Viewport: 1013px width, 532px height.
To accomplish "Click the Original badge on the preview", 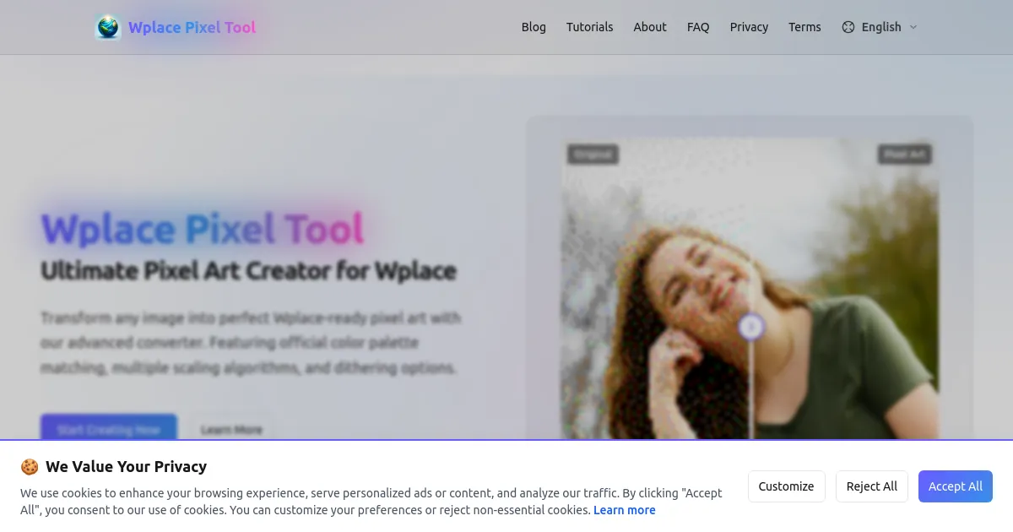I will coord(593,155).
